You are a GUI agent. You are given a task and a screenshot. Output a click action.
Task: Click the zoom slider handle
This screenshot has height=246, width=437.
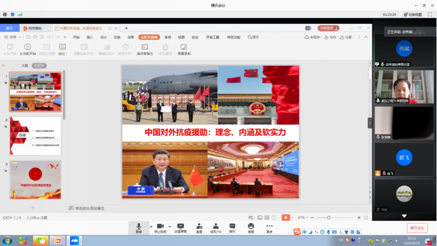click(329, 217)
